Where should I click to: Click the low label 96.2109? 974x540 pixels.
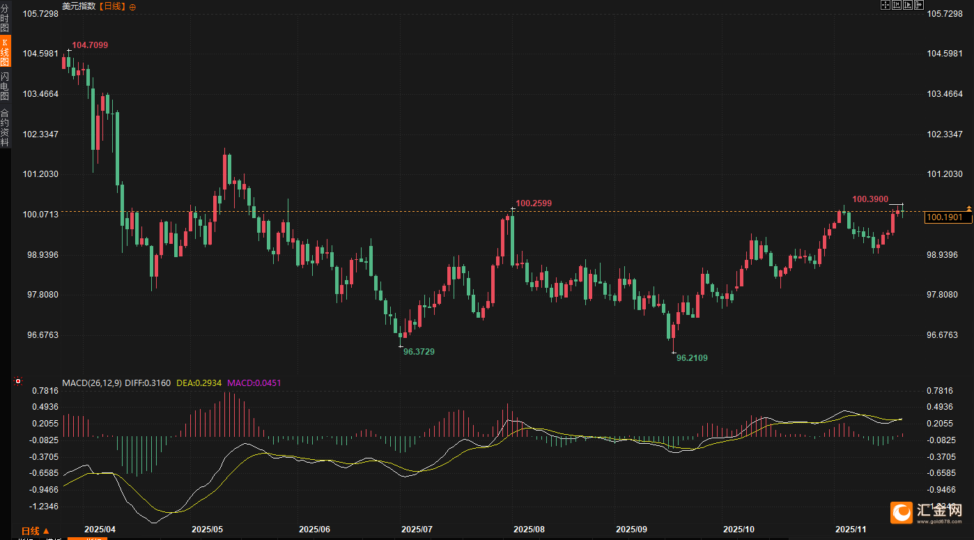click(x=692, y=358)
